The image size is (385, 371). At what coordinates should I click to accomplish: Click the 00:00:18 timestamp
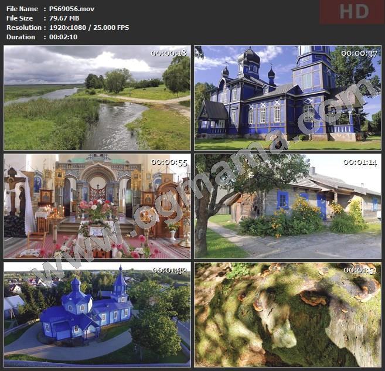(x=169, y=53)
